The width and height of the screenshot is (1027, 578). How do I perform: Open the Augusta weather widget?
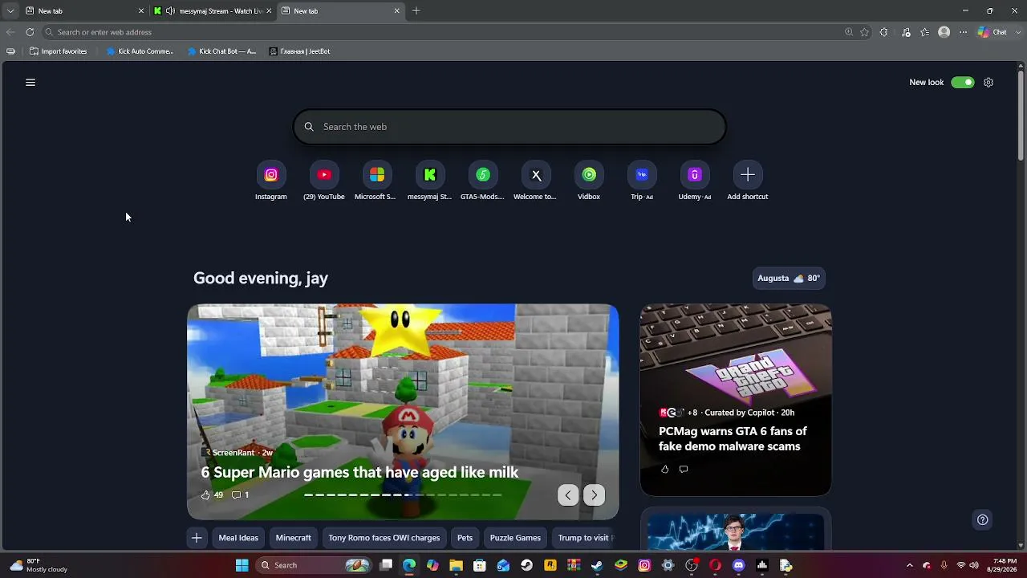pos(788,279)
